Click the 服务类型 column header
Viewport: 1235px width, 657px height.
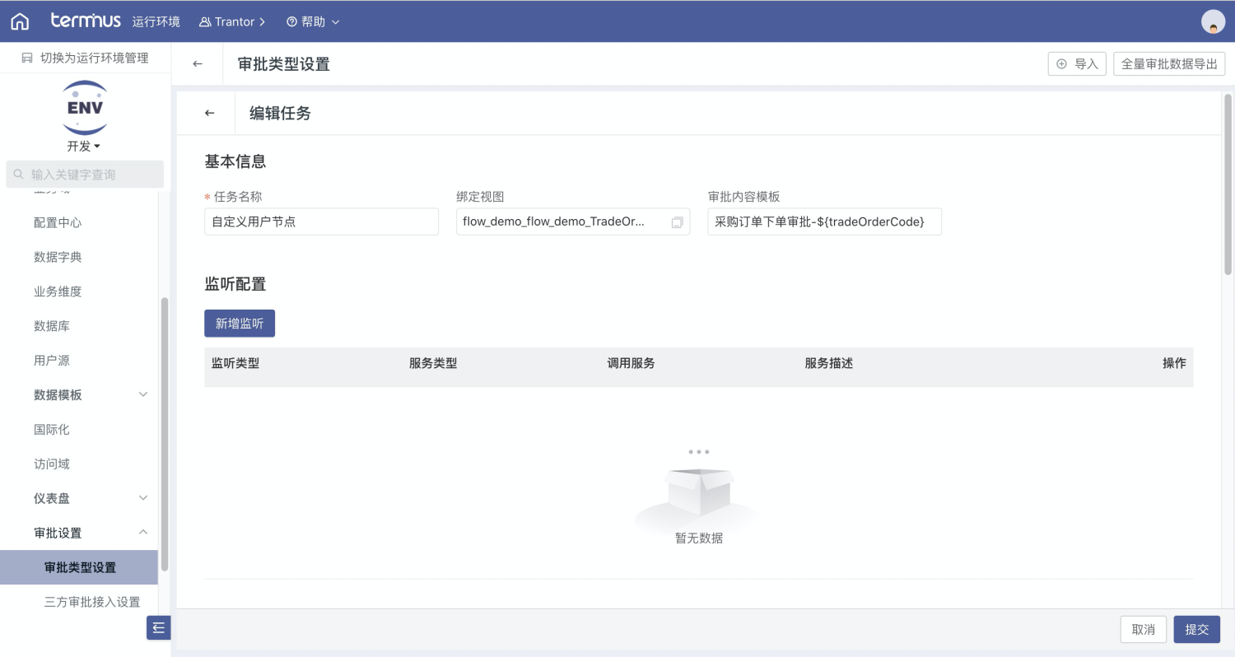click(433, 363)
